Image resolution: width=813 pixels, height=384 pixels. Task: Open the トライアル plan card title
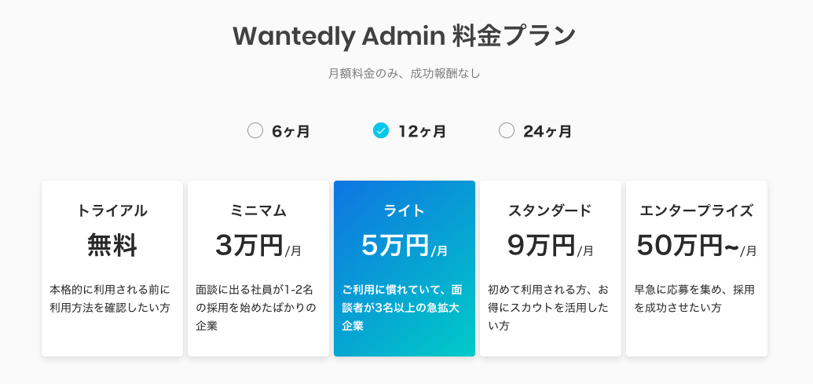(x=112, y=210)
